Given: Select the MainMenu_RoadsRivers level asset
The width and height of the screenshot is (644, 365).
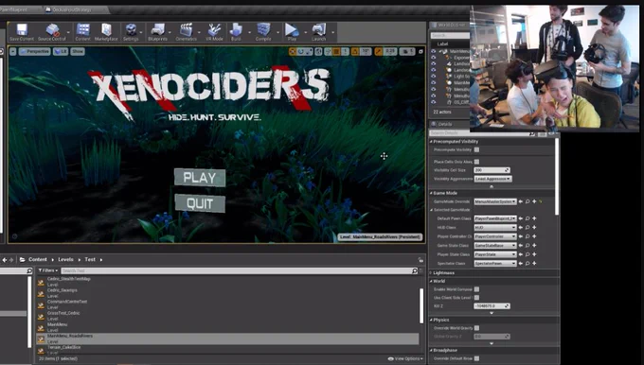Looking at the screenshot, I should (x=228, y=339).
